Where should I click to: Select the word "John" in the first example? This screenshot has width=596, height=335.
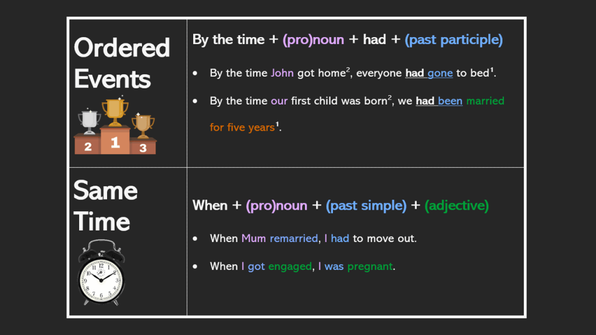[x=282, y=73]
